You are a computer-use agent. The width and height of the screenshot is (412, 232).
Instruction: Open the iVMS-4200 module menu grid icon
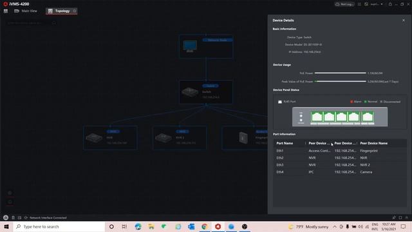coord(6,11)
